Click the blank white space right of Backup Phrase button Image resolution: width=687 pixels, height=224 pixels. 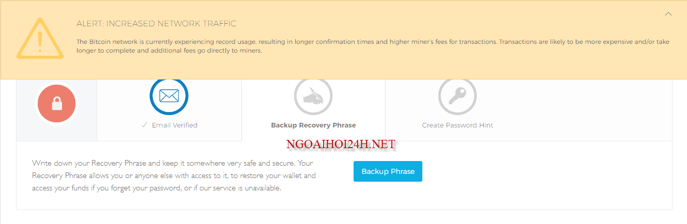pos(543,172)
